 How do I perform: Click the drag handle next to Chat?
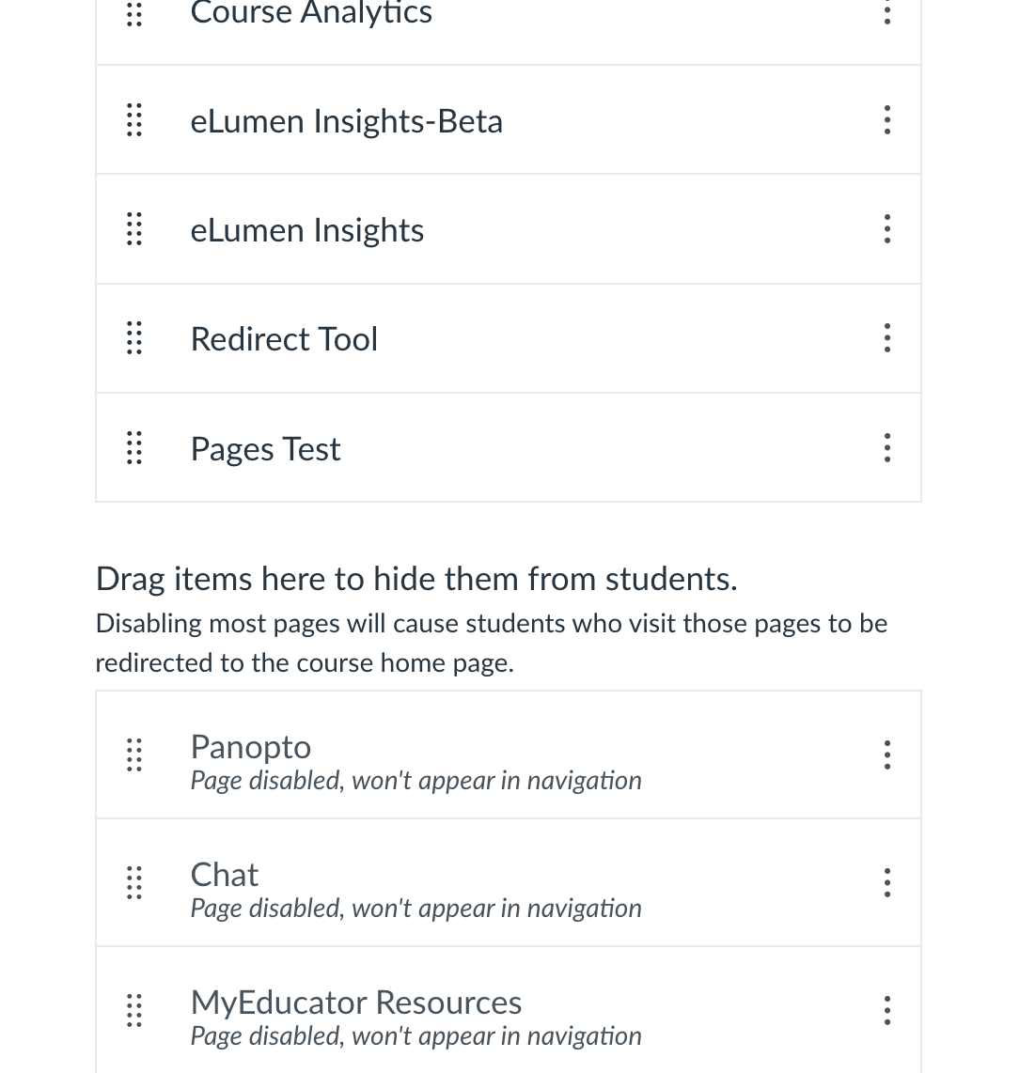click(134, 882)
